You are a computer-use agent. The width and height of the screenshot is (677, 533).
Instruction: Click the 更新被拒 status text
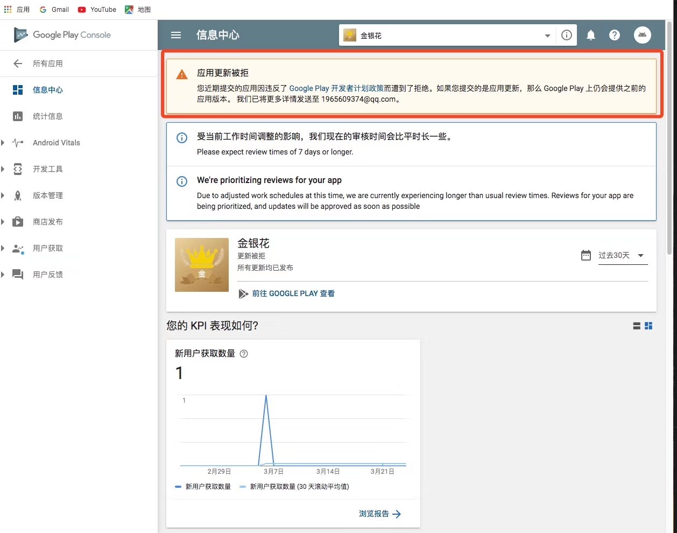click(251, 256)
